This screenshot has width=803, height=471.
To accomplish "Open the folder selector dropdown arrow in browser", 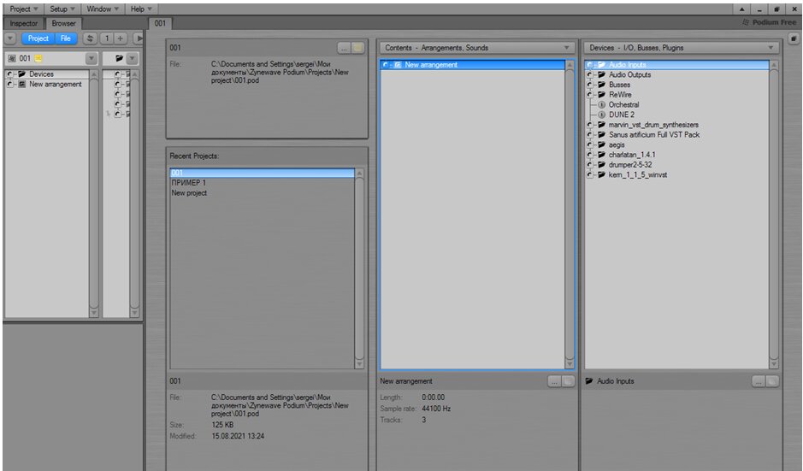I will pyautogui.click(x=133, y=58).
